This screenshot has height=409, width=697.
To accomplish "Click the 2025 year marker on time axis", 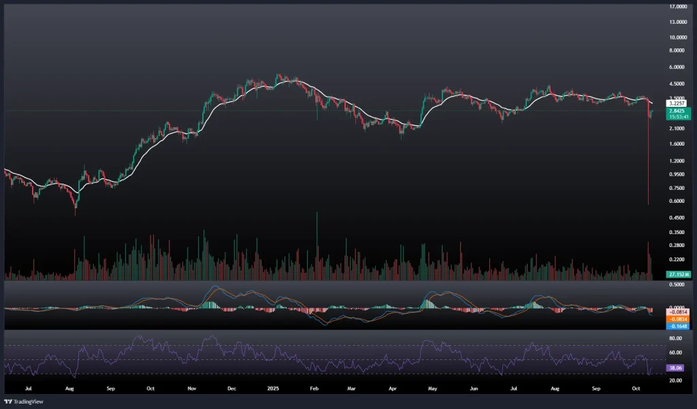I will [x=274, y=390].
